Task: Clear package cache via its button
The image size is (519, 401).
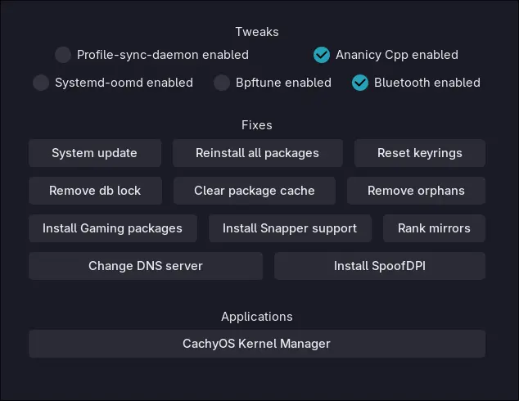Action: point(255,191)
